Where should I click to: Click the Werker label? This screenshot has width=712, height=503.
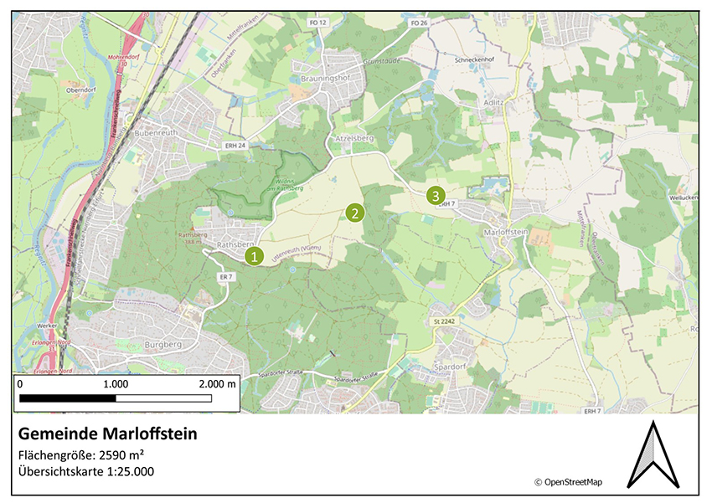[x=47, y=326]
